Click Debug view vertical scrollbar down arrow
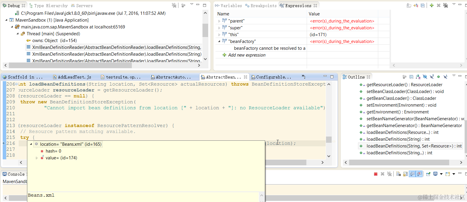 pos(205,59)
